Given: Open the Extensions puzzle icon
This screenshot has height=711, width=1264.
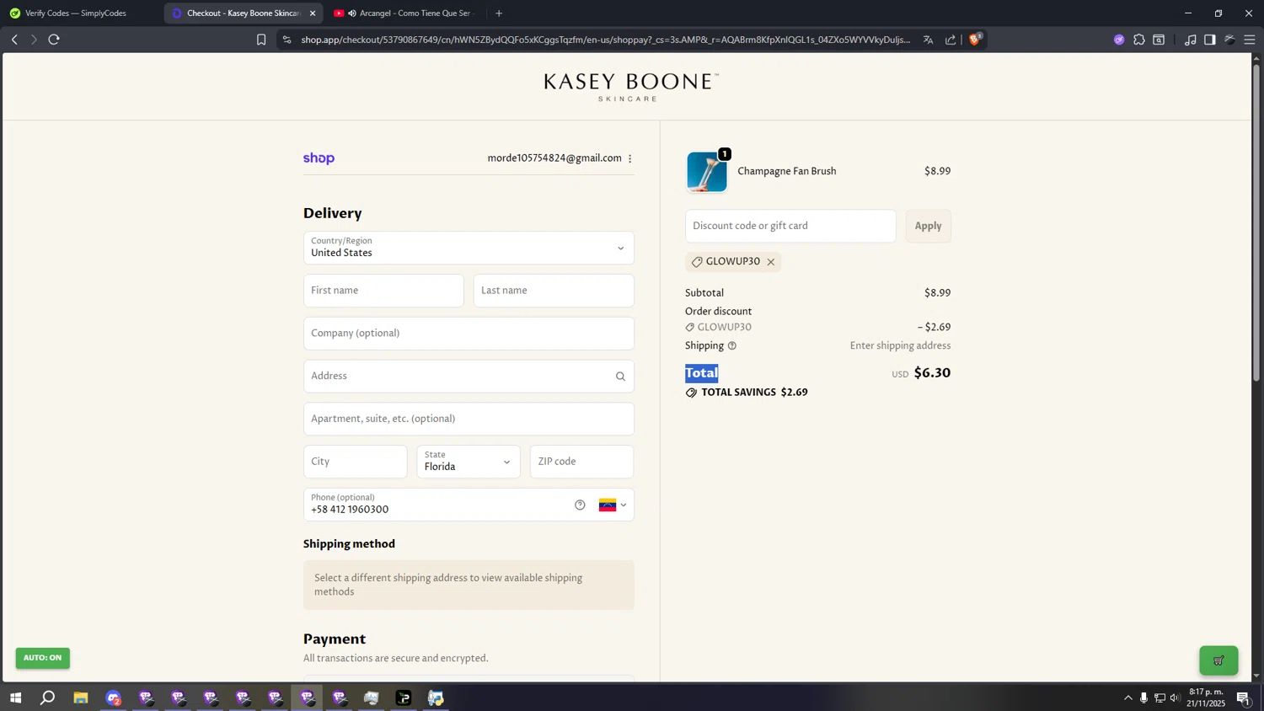Looking at the screenshot, I should coord(1139,40).
